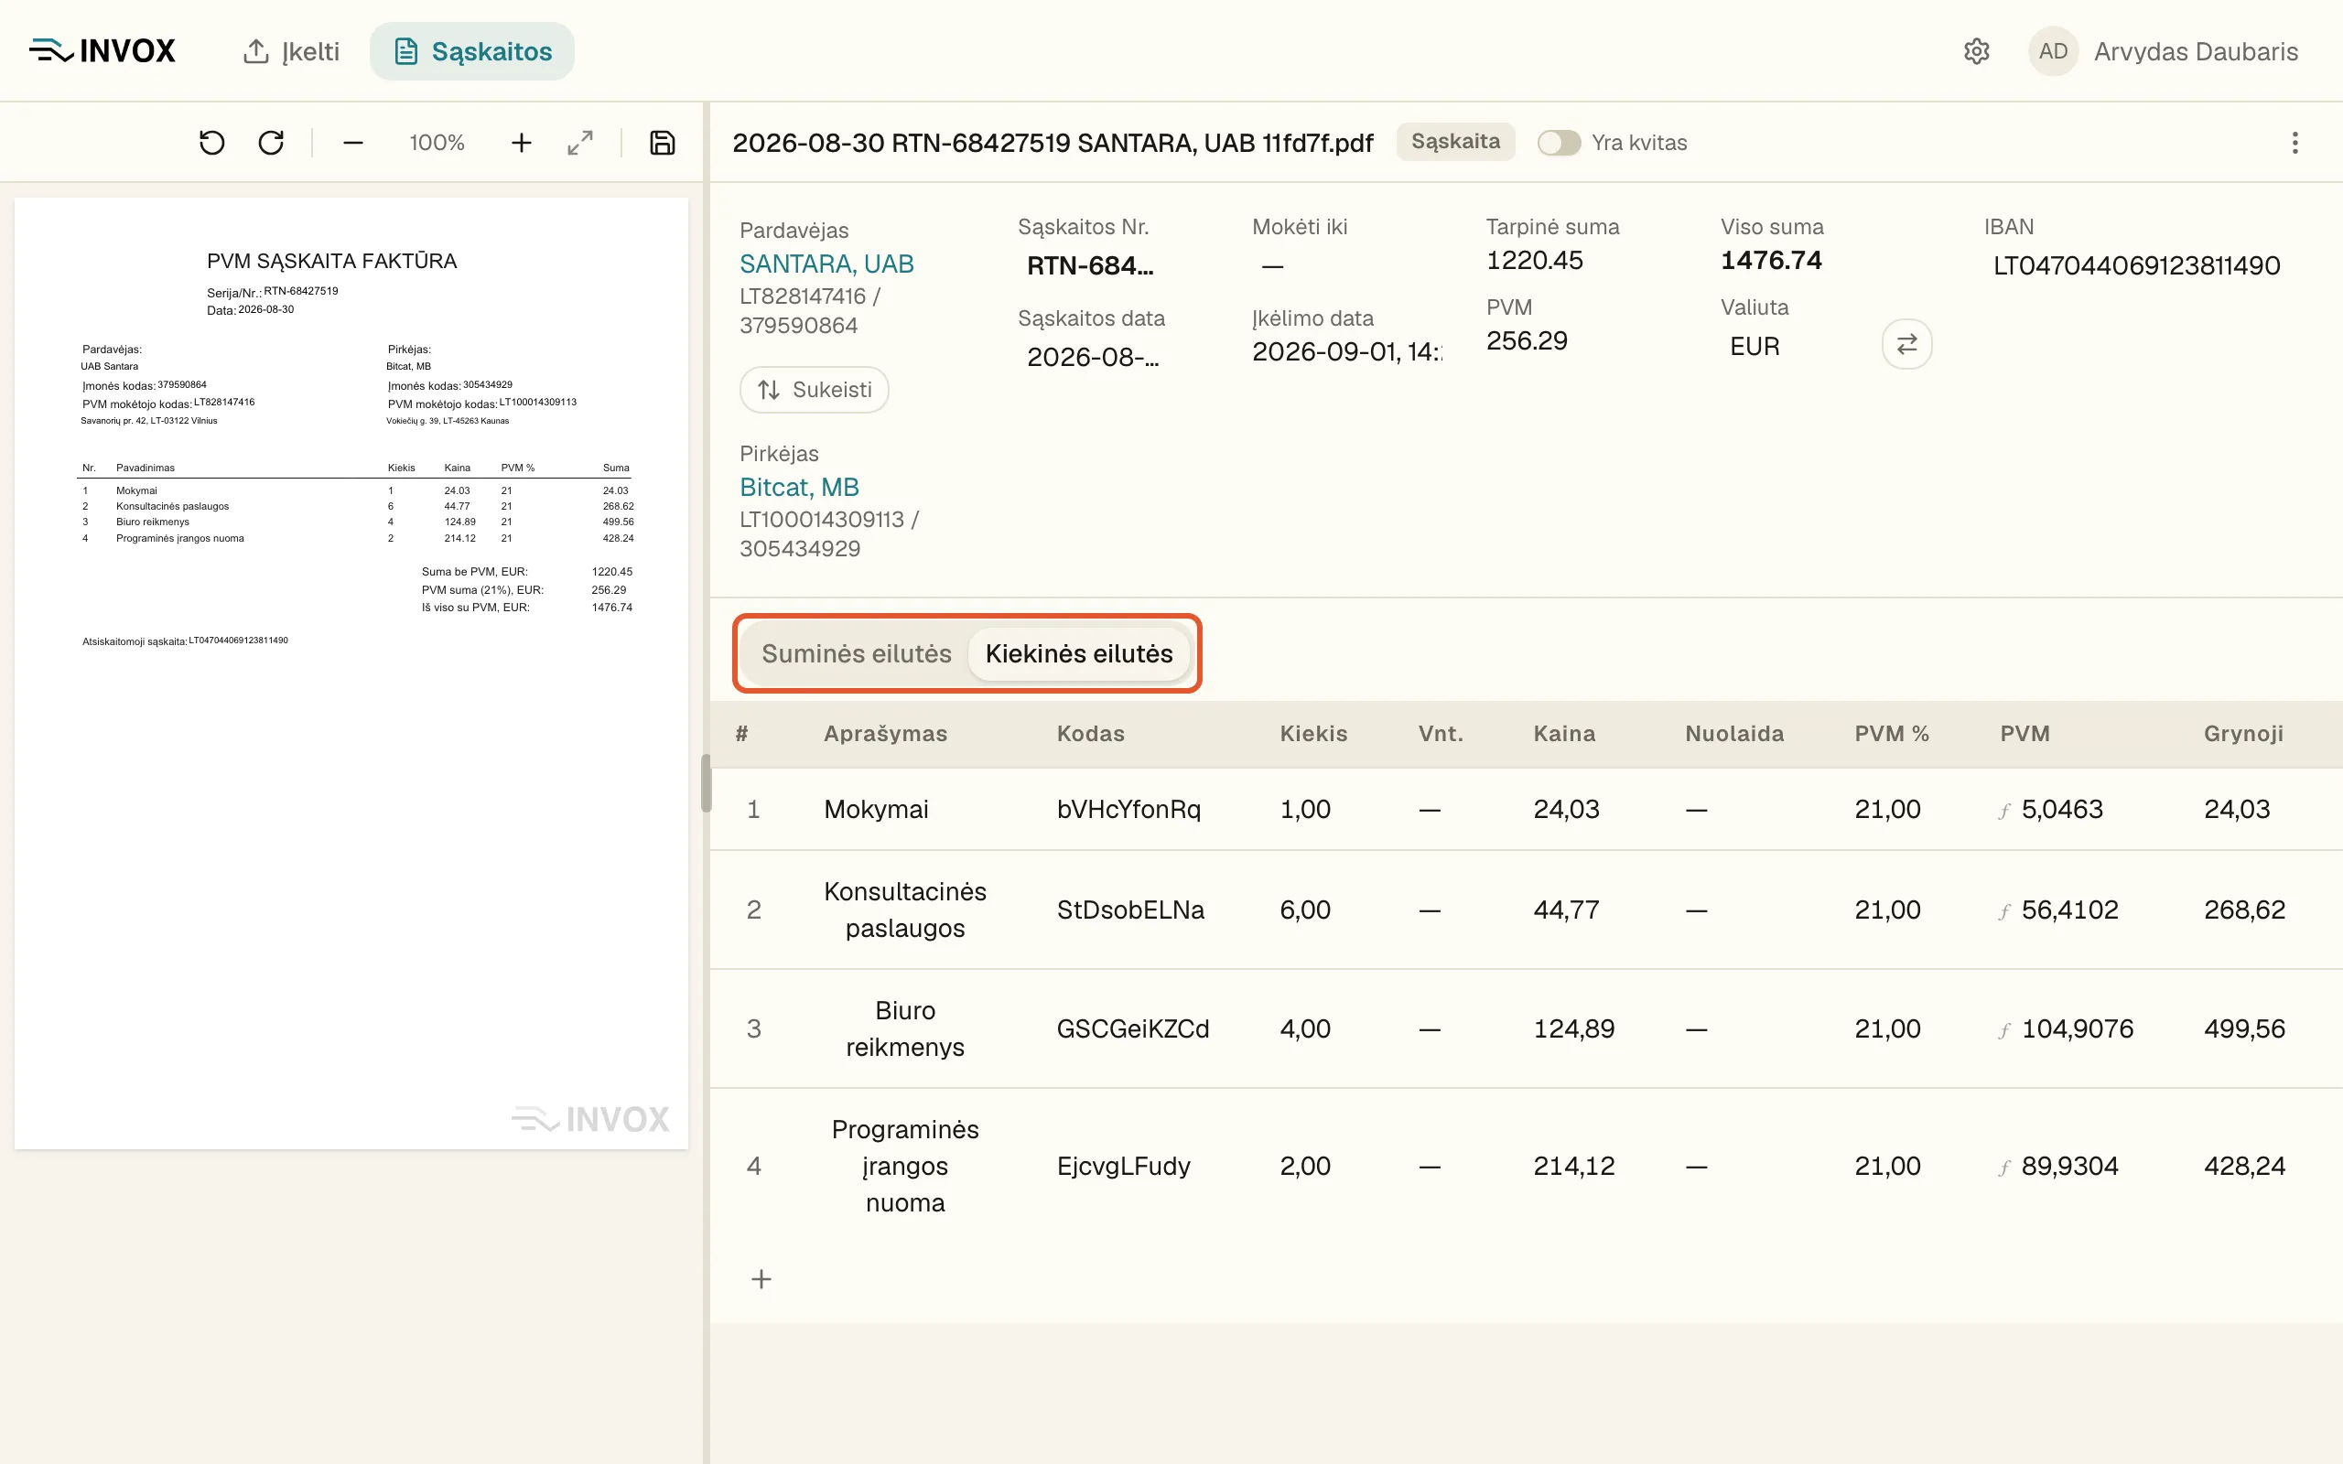Open the AD user avatar
This screenshot has width=2343, height=1464.
click(x=2053, y=51)
